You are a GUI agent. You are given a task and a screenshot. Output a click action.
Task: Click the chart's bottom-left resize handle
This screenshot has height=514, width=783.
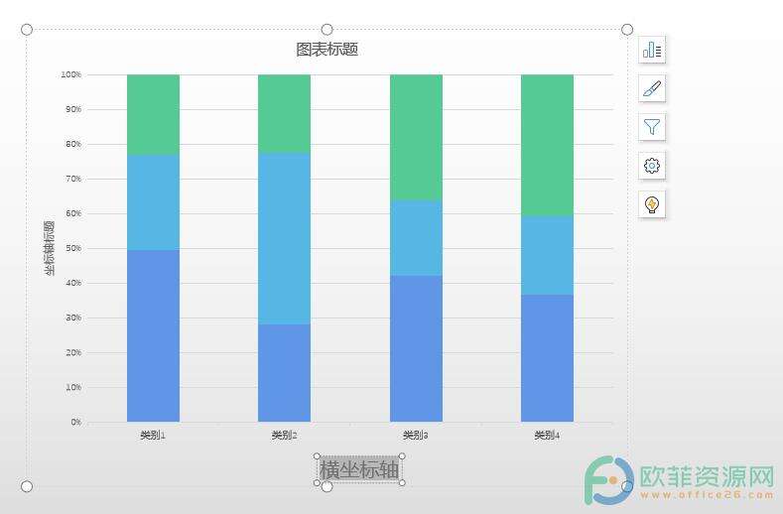click(x=27, y=486)
